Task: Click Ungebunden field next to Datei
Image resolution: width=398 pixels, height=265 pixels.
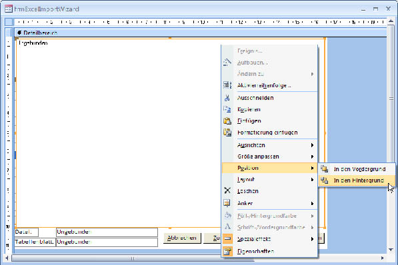Action: coord(107,232)
